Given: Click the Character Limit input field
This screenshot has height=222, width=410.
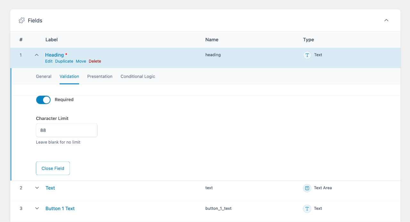Looking at the screenshot, I should (x=67, y=131).
